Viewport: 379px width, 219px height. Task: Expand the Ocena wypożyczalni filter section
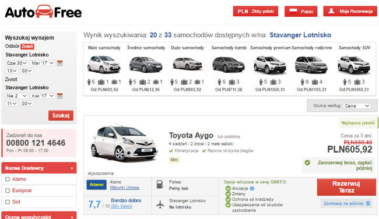39,216
